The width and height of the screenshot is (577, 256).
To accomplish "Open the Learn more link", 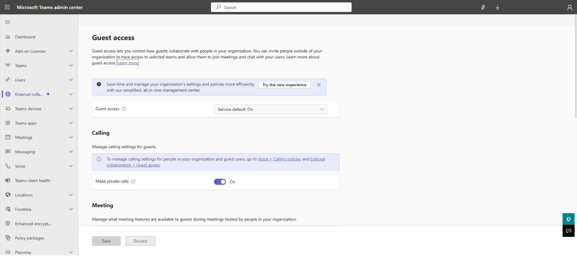I will click(x=128, y=63).
